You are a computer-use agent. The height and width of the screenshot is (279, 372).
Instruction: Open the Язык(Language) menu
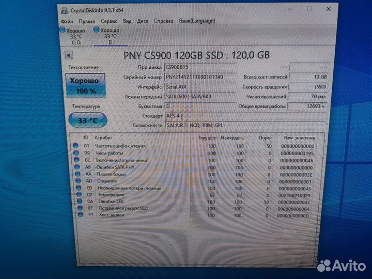coord(197,21)
